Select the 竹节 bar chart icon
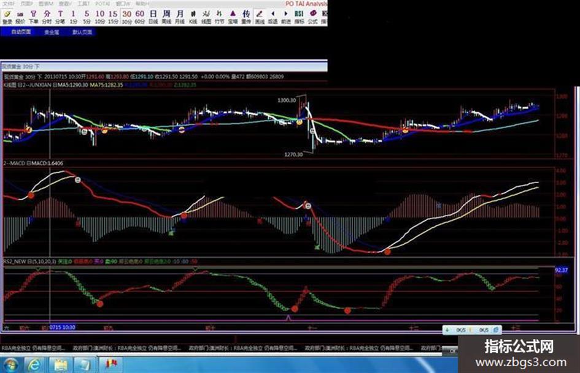Viewport: 580px width, 373px height. 220,16
